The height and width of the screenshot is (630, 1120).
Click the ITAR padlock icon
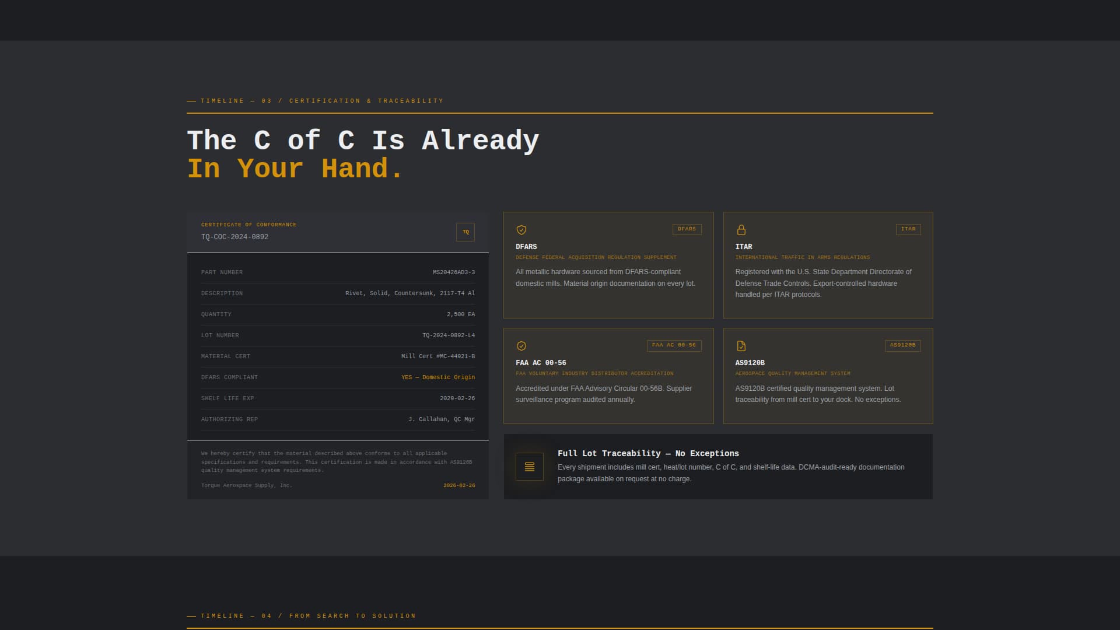click(x=741, y=230)
